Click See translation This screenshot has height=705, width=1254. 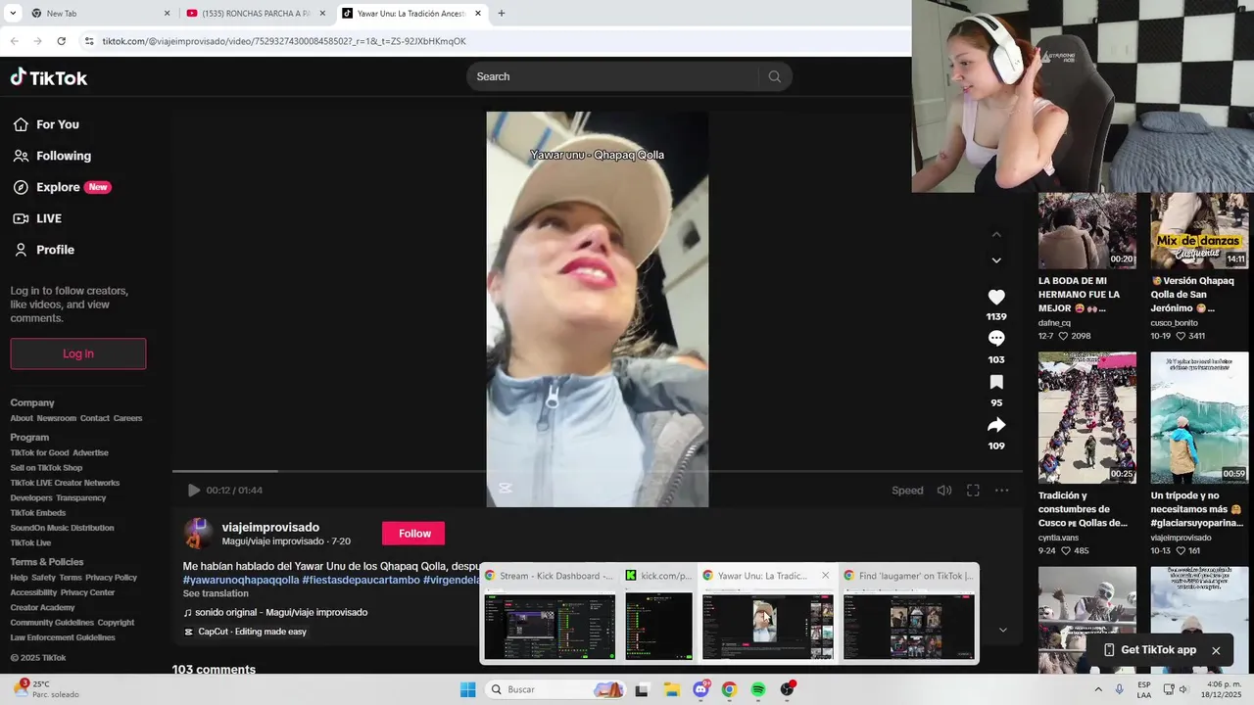click(x=216, y=593)
